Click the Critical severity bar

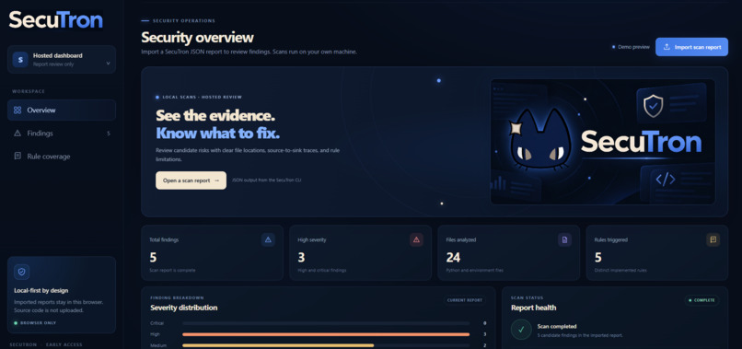tap(326, 323)
